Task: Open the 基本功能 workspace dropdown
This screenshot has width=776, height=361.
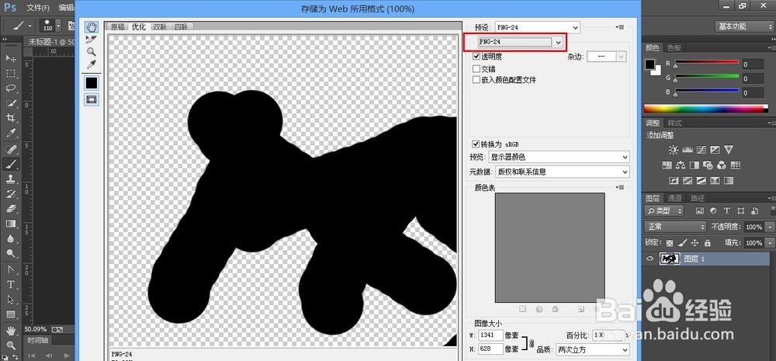Action: click(x=743, y=26)
